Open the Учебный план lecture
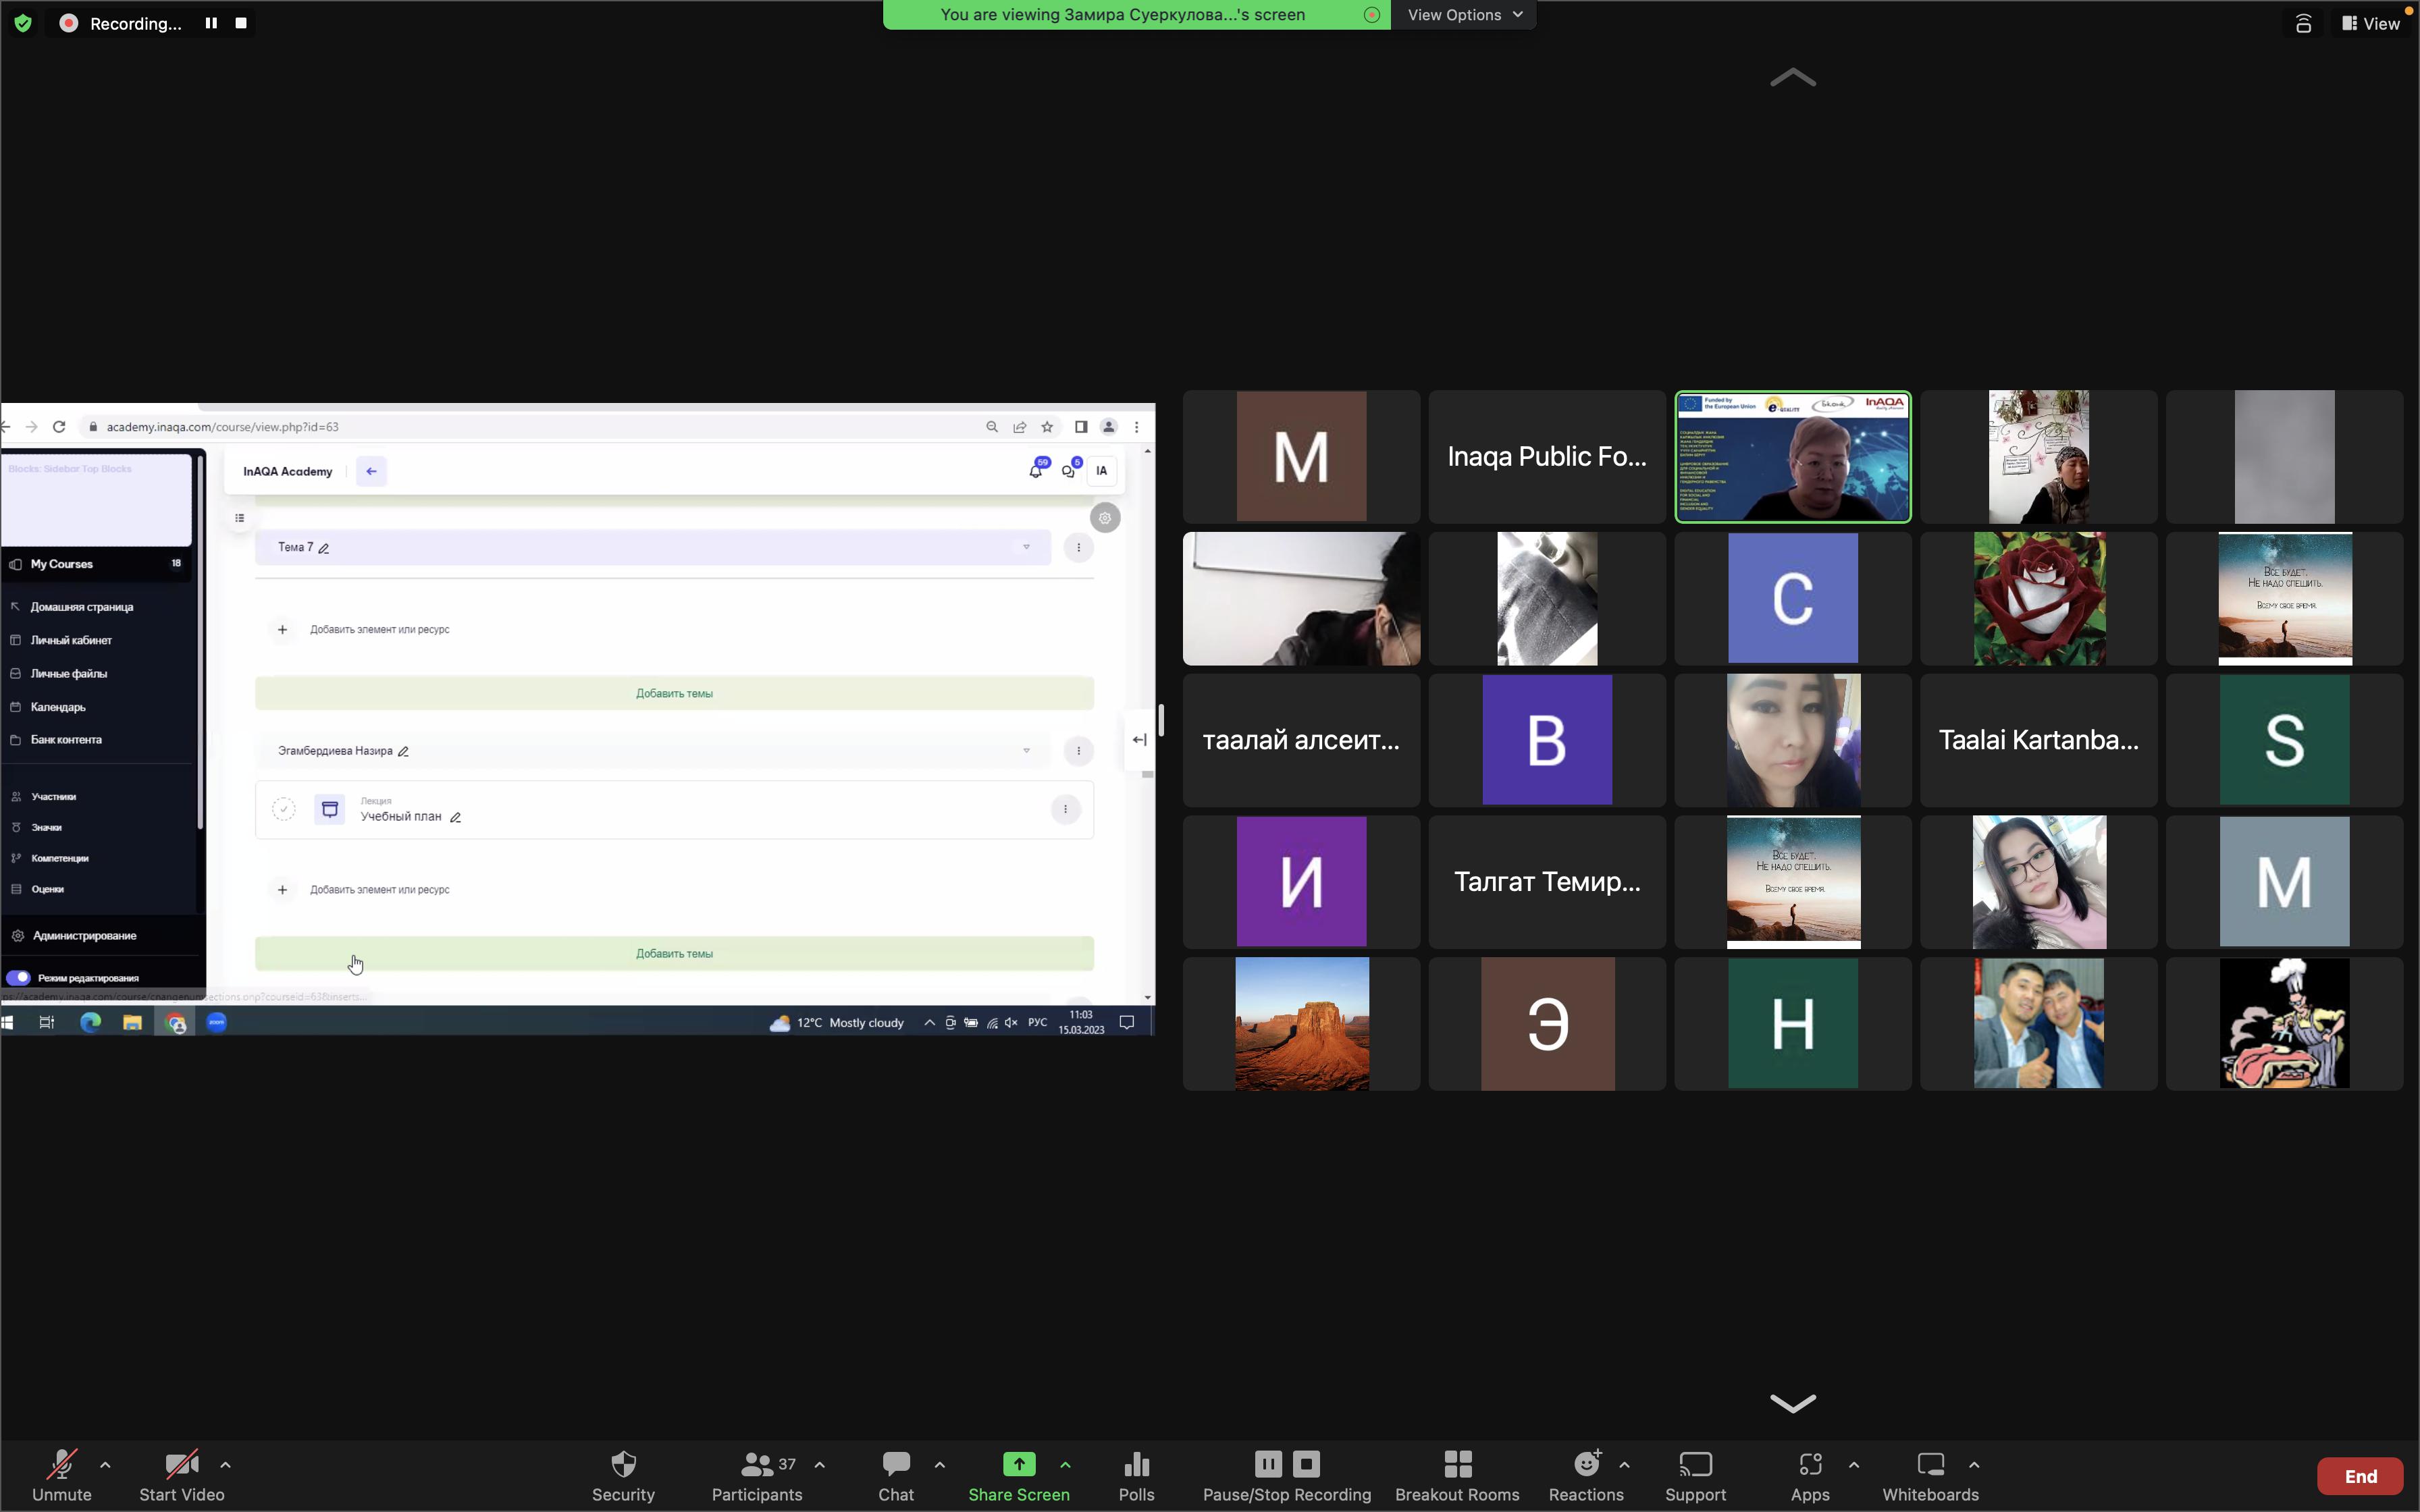Viewport: 2420px width, 1512px height. 400,816
